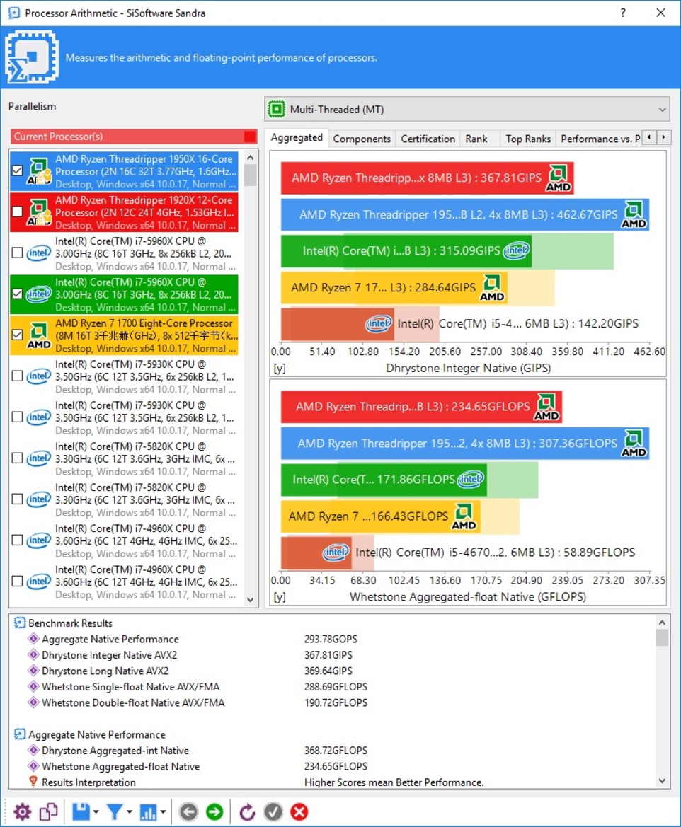Click the purple refresh results icon
This screenshot has width=681, height=827.
click(246, 811)
